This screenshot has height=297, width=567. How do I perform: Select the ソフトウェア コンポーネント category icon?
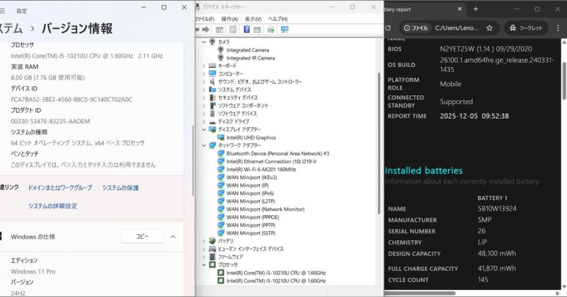212,105
